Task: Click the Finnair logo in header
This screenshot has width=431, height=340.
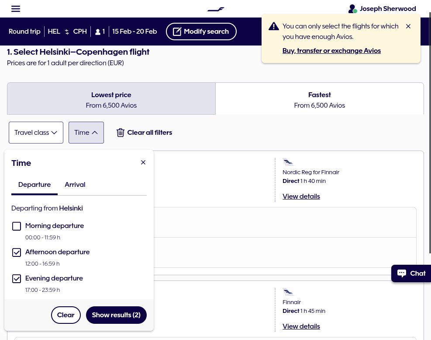Action: click(x=216, y=9)
